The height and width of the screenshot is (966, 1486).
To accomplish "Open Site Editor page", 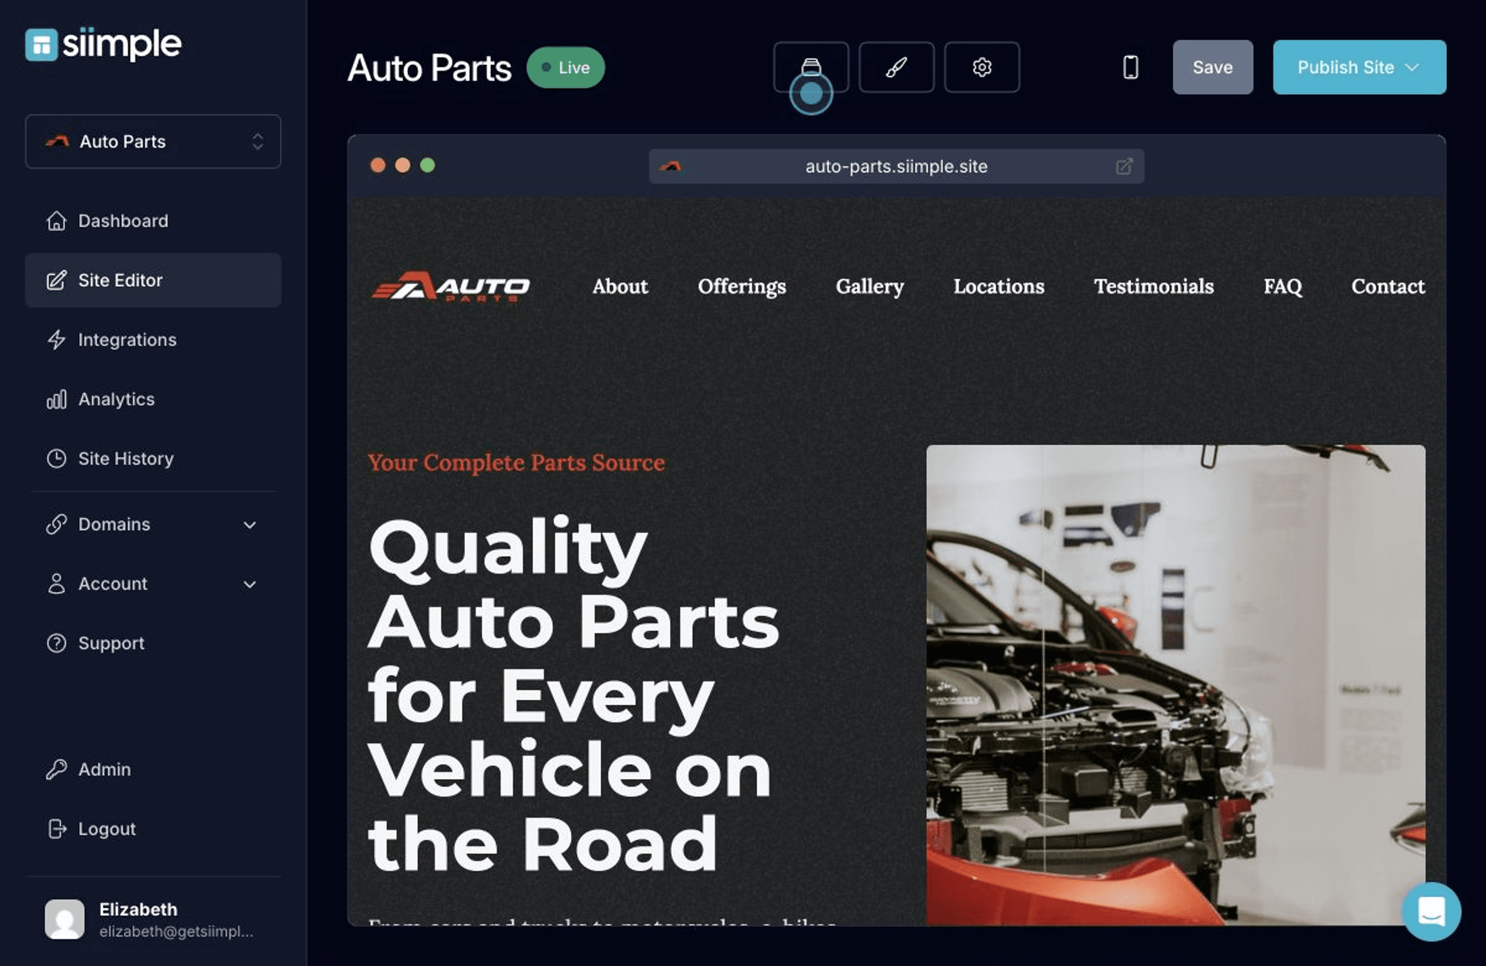I will [x=153, y=280].
